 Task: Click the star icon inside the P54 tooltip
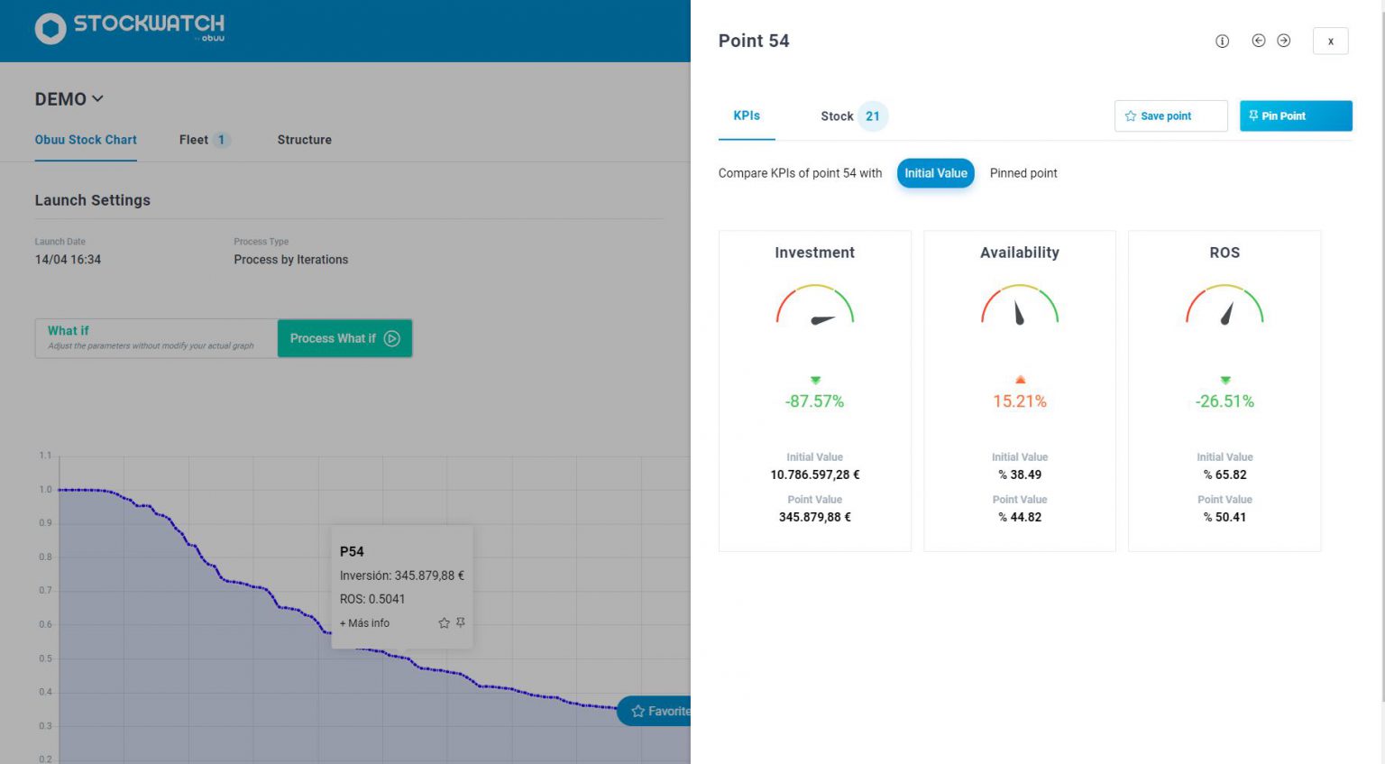point(443,622)
